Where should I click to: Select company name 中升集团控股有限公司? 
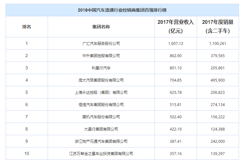101,56
